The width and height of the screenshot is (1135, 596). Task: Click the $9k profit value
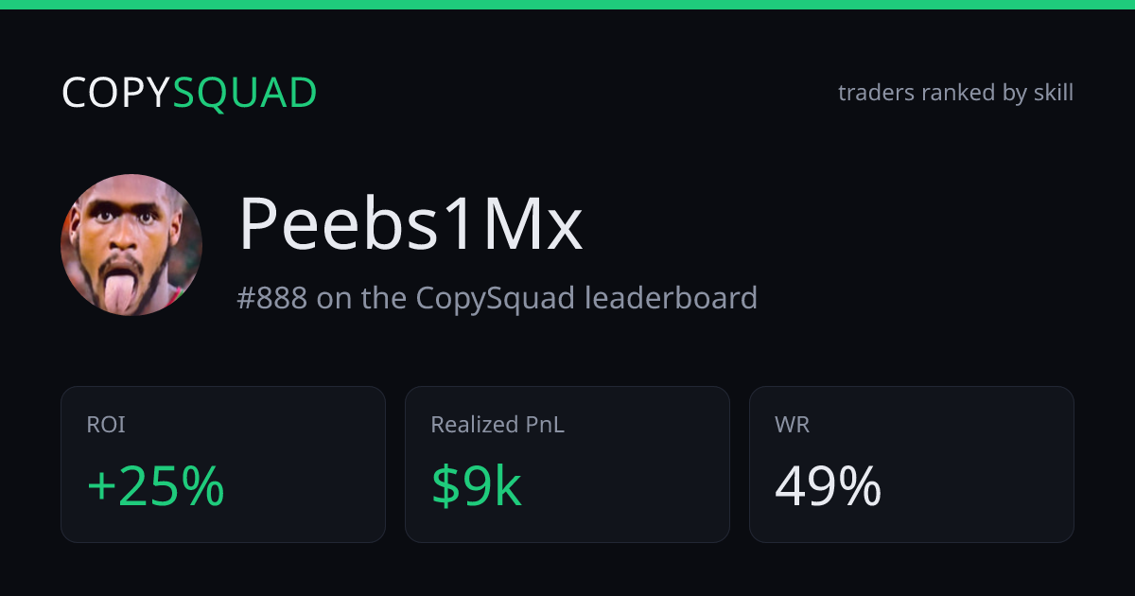point(477,487)
